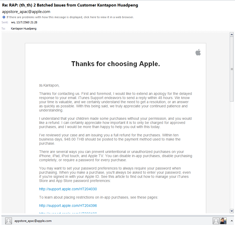This screenshot has height=225, width=235.
Task: Click the email subject line
Action: [70, 5]
